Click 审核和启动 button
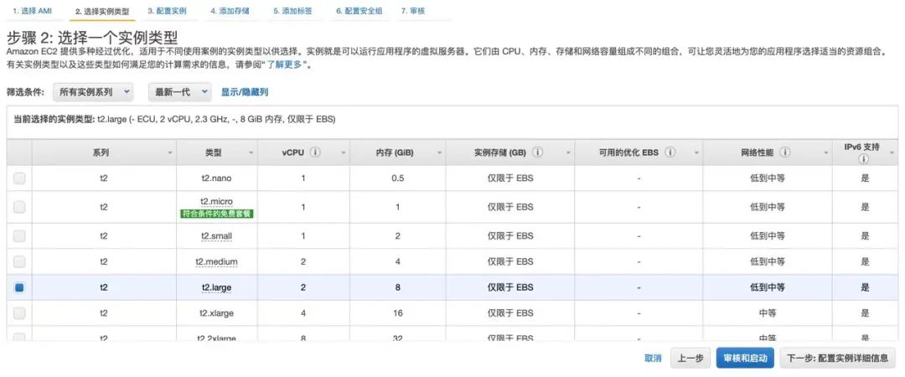Screen dimensions: 905x377 [745, 358]
